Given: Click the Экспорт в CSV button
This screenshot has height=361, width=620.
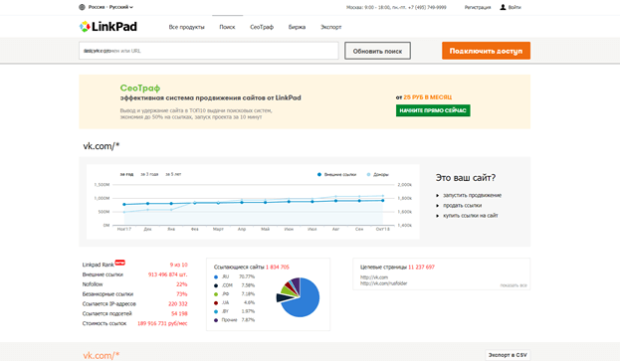Looking at the screenshot, I should (x=508, y=355).
